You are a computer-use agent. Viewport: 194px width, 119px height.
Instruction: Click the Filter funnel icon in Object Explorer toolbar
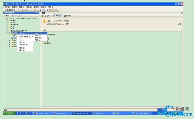click(x=22, y=16)
